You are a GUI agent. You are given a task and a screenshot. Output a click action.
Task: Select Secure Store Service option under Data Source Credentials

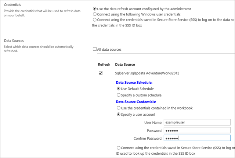pyautogui.click(x=118, y=147)
